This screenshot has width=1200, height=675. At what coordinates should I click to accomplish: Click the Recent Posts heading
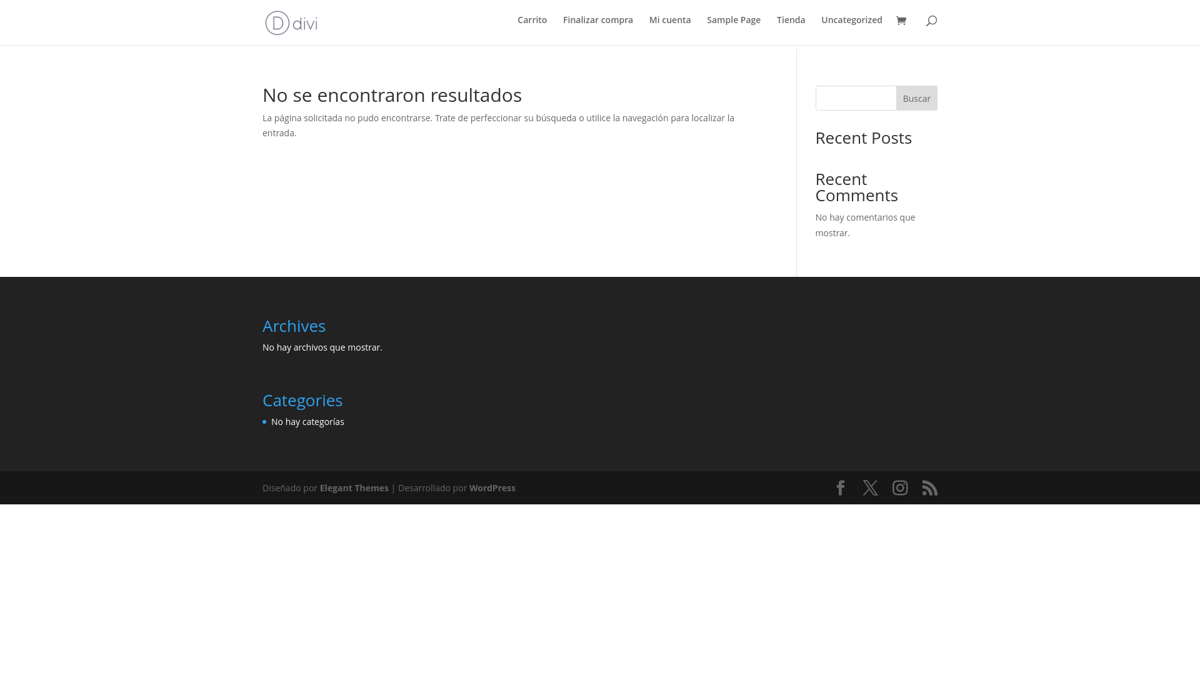pyautogui.click(x=863, y=138)
